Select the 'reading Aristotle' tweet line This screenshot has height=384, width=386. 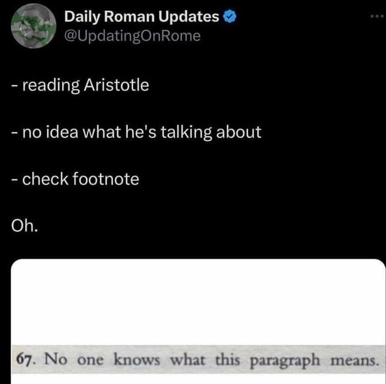click(x=80, y=85)
